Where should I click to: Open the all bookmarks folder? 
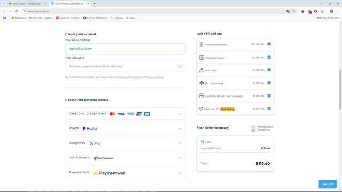coord(328,18)
